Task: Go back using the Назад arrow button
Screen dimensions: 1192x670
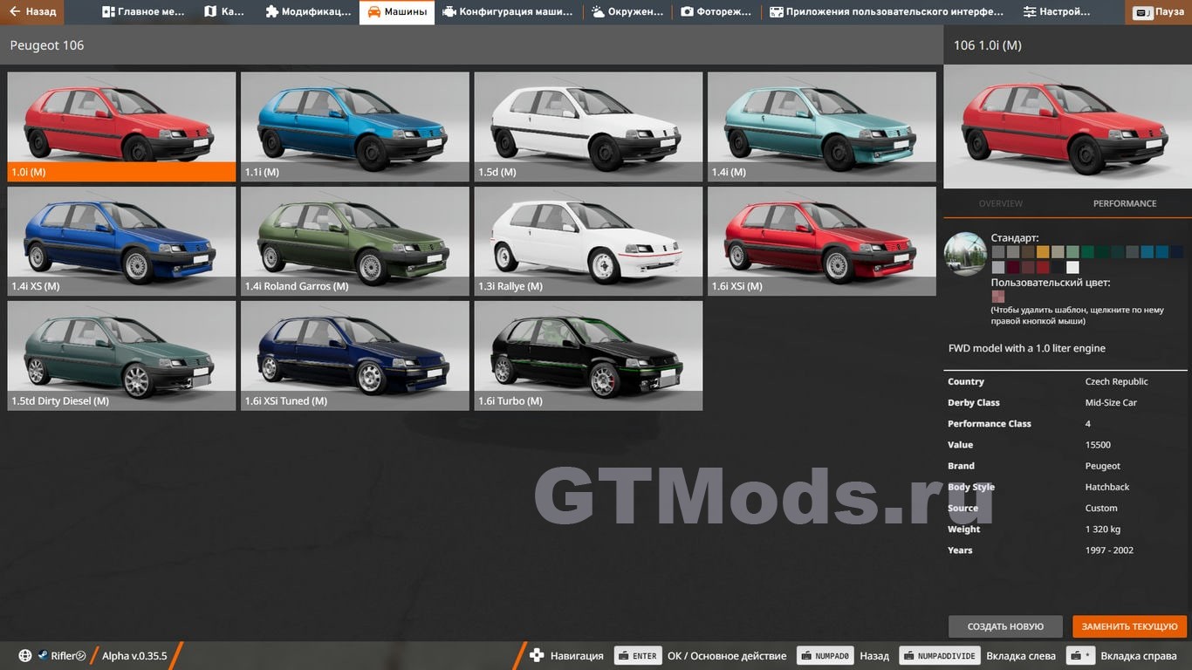Action: pyautogui.click(x=32, y=12)
